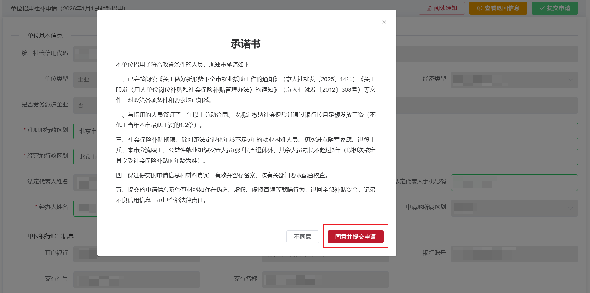Expand the 经济类型 dropdown
590x293 pixels.
tap(514, 80)
